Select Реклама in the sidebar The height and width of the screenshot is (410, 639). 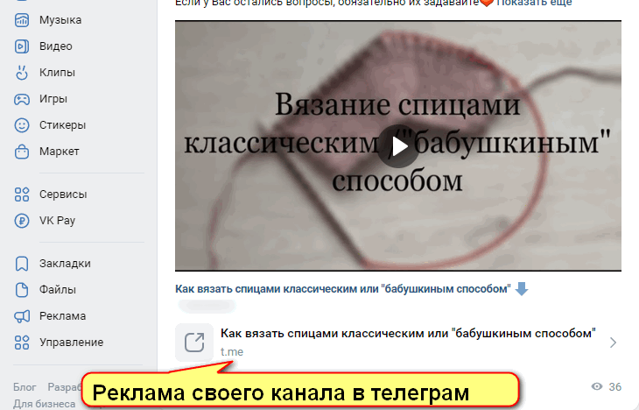[x=63, y=316]
